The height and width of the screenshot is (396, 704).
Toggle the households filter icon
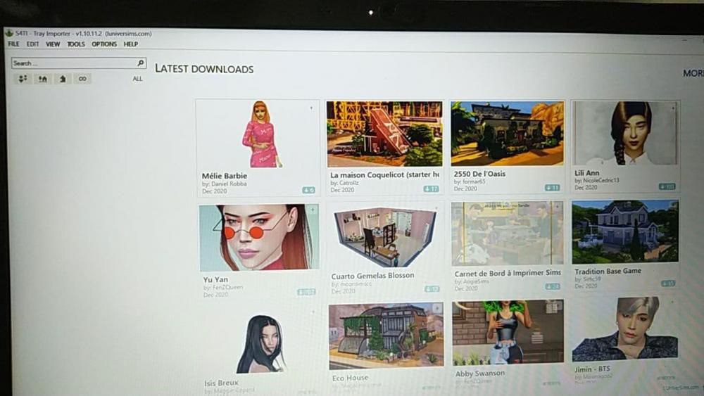tap(23, 79)
